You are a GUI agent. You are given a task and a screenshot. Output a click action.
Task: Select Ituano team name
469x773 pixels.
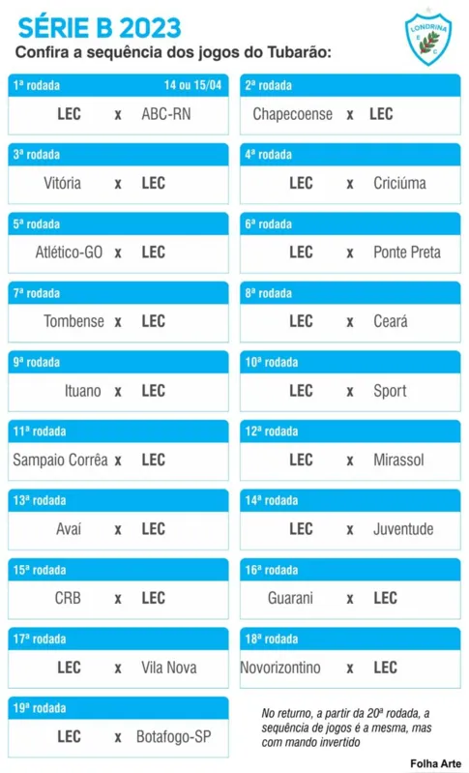(83, 391)
